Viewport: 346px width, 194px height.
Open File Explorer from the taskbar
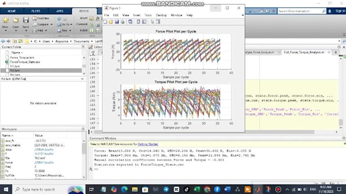click(135, 189)
